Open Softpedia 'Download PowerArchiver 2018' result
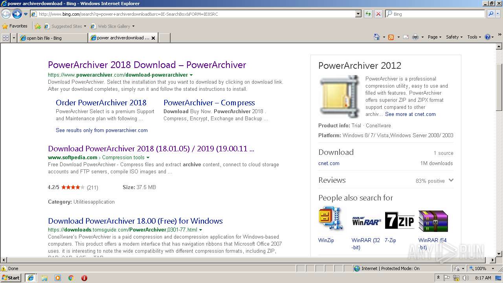503x283 pixels. pos(151,149)
